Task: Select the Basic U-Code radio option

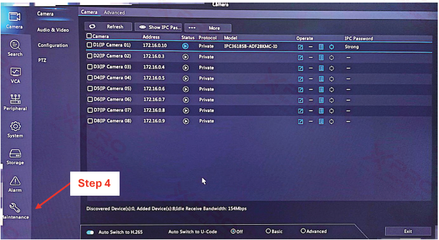Action: click(x=268, y=231)
